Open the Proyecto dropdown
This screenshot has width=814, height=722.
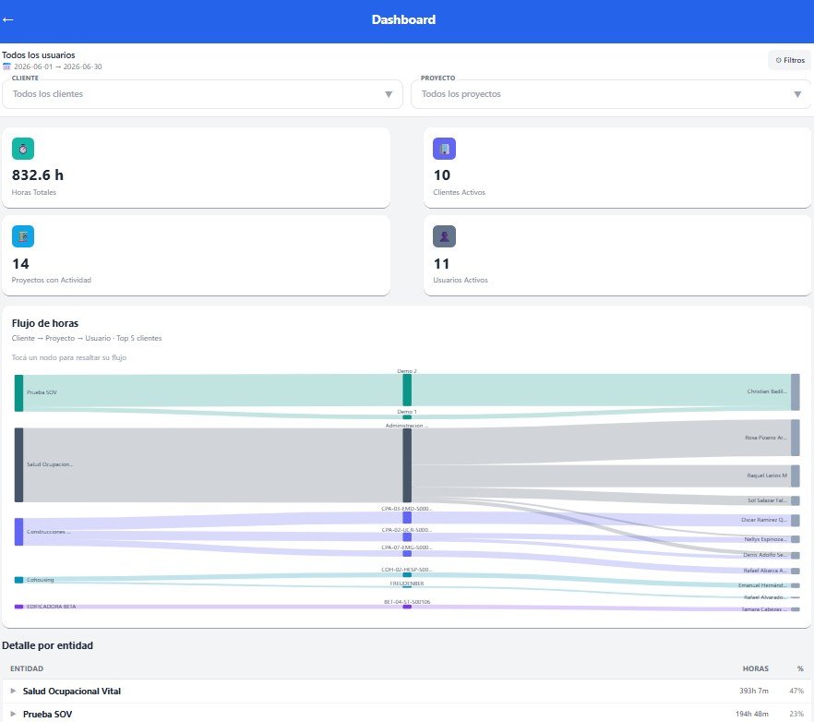(x=611, y=94)
